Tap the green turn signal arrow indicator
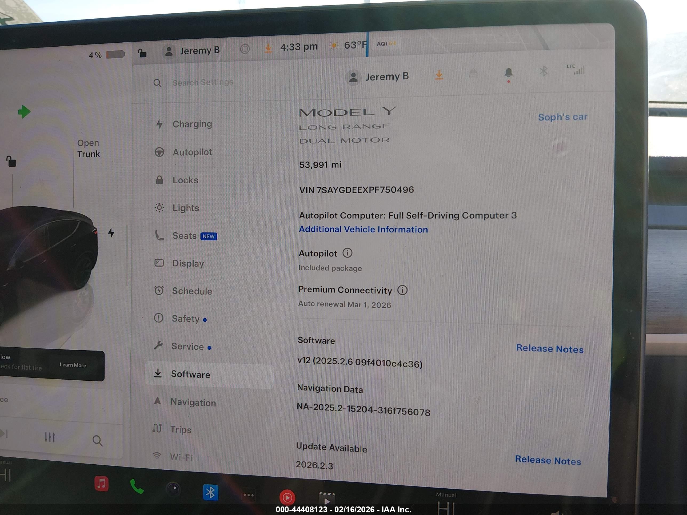The width and height of the screenshot is (687, 515). (24, 112)
